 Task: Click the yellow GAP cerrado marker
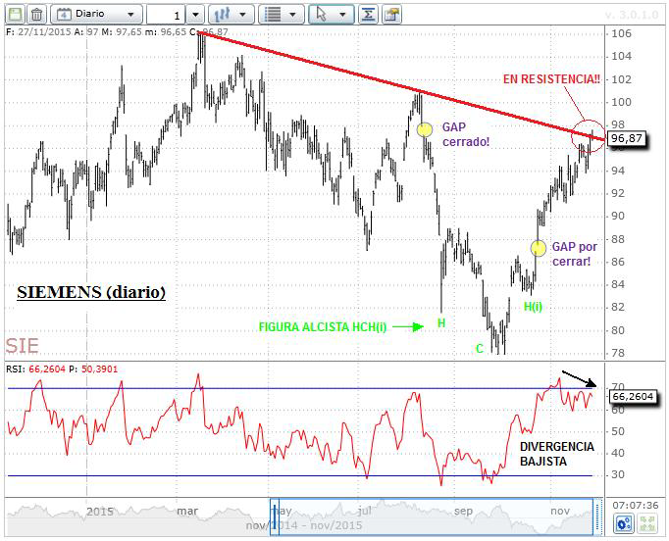pyautogui.click(x=425, y=129)
